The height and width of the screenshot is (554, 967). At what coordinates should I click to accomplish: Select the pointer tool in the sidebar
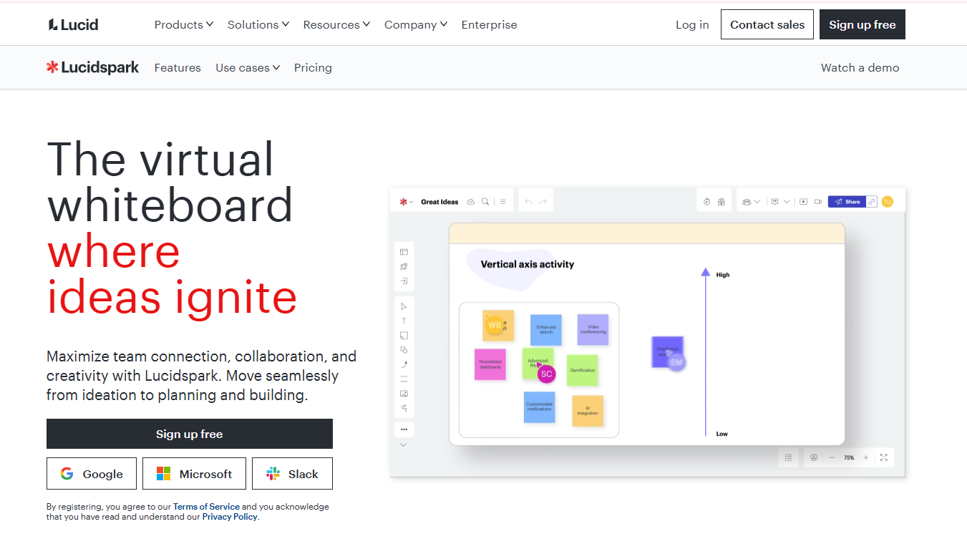point(404,306)
